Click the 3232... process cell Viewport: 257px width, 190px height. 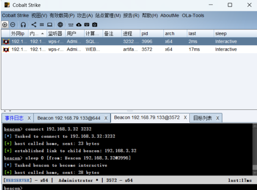[x=131, y=41]
